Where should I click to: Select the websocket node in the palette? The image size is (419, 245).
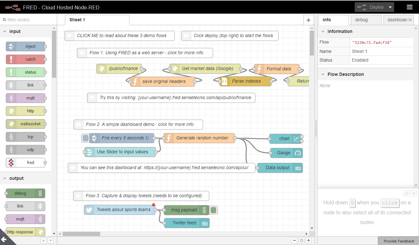coord(26,124)
